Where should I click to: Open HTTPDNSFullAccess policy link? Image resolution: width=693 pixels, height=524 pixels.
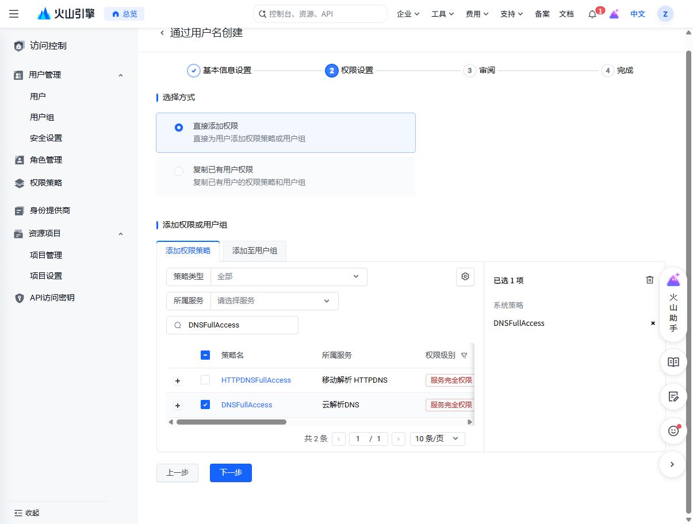pyautogui.click(x=256, y=380)
